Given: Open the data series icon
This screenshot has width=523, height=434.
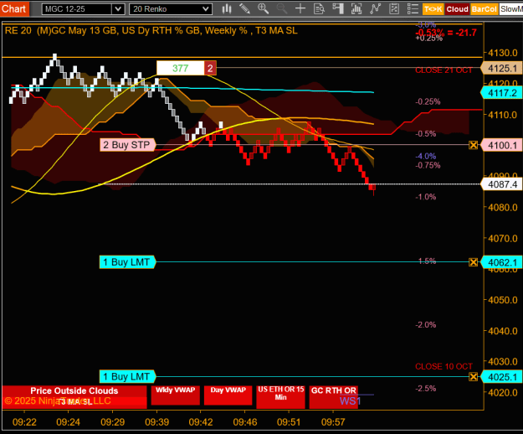Looking at the screenshot, I should tap(356, 8).
